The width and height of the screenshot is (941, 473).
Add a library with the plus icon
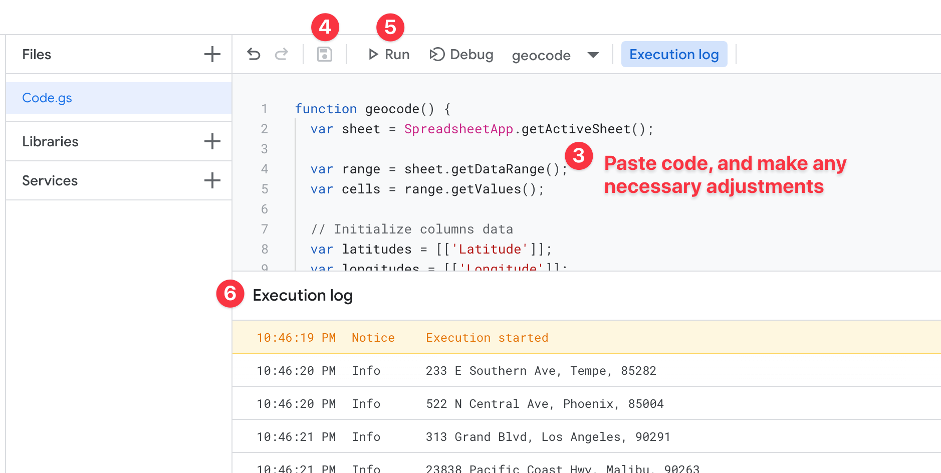point(212,141)
